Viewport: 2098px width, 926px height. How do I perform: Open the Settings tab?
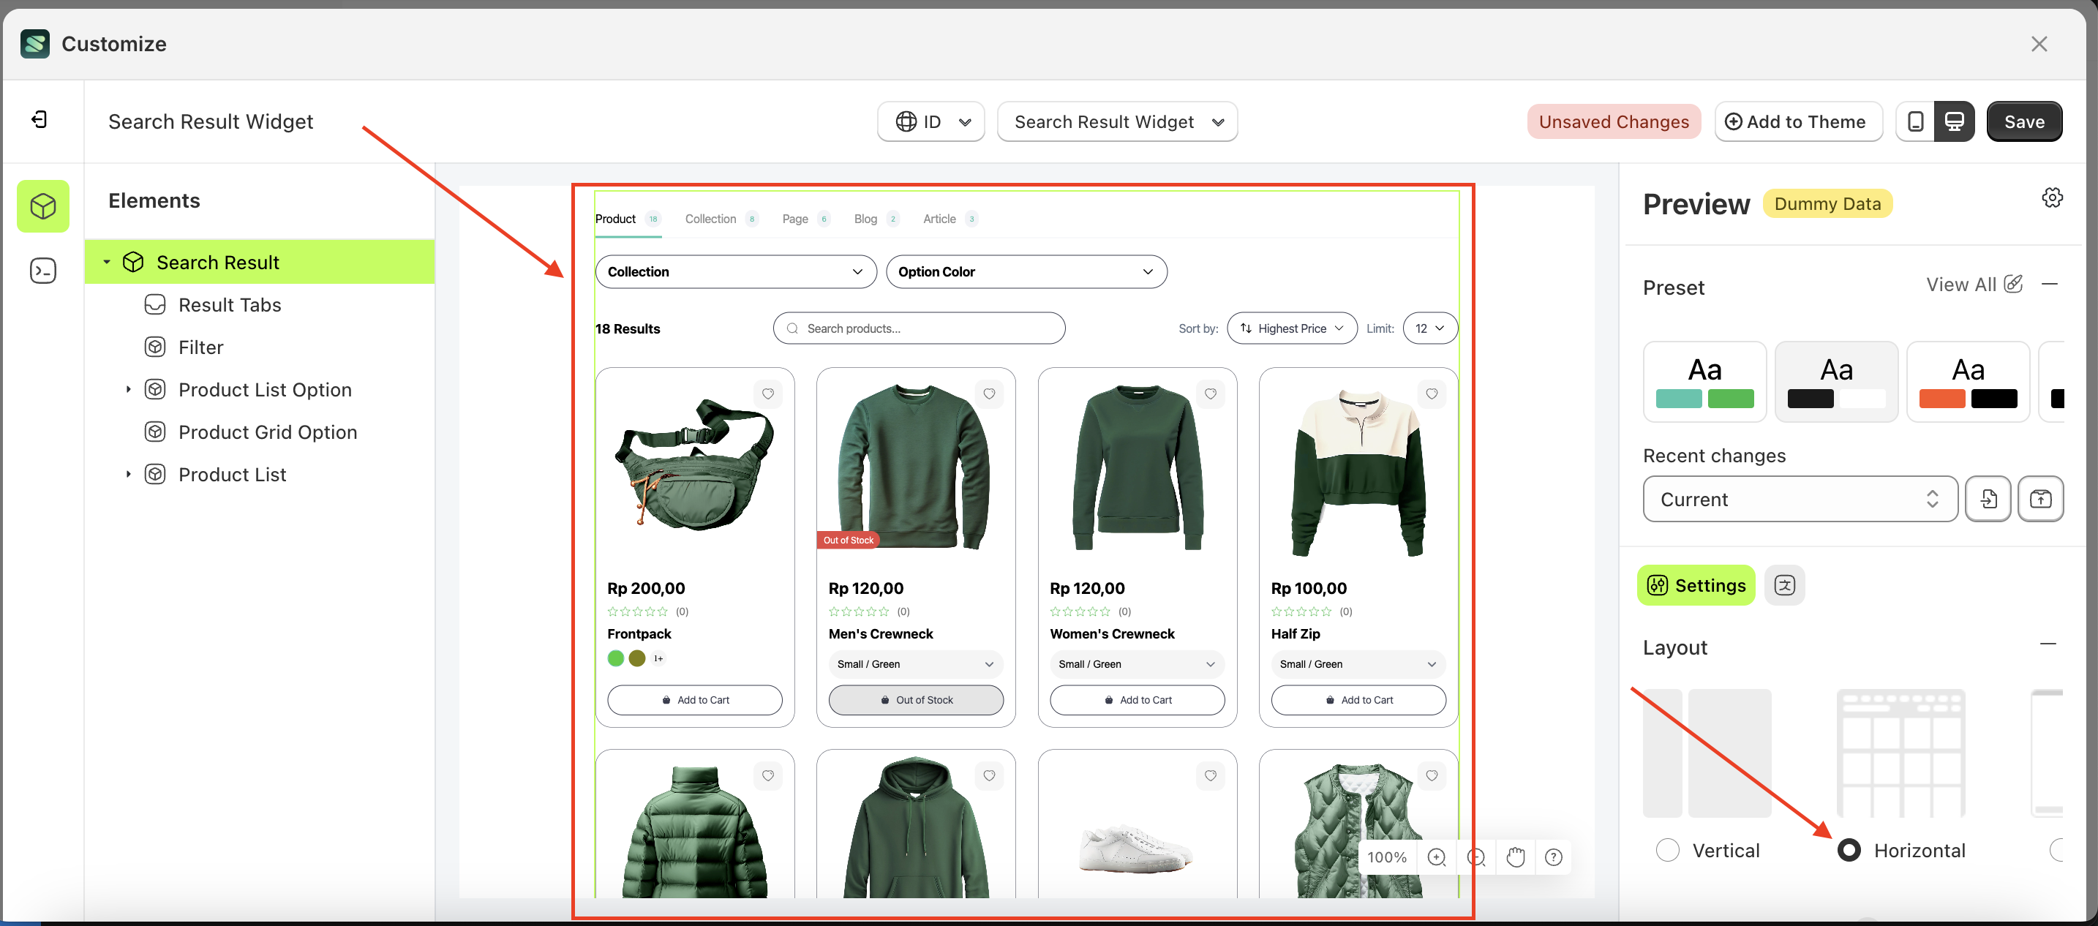pyautogui.click(x=1696, y=584)
